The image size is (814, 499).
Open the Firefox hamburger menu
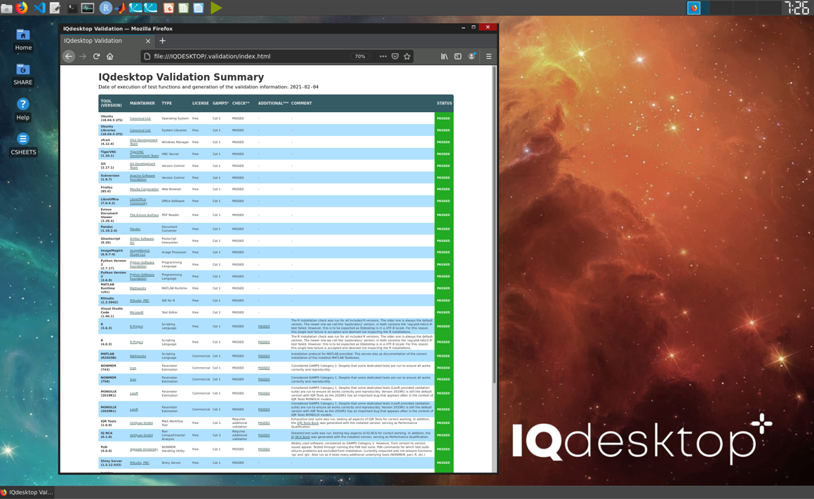coord(488,57)
